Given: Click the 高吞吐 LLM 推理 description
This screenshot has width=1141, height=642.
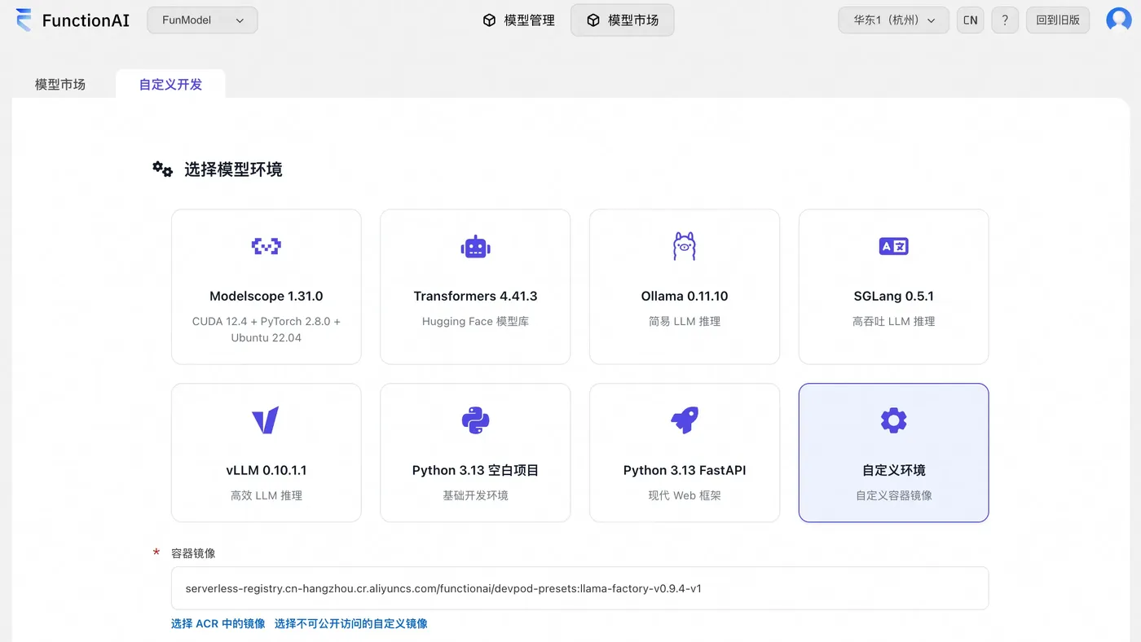Looking at the screenshot, I should [x=893, y=321].
